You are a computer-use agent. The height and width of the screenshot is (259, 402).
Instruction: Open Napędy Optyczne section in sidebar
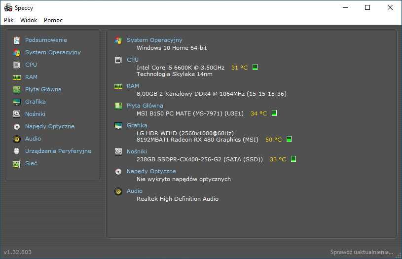[x=50, y=126]
